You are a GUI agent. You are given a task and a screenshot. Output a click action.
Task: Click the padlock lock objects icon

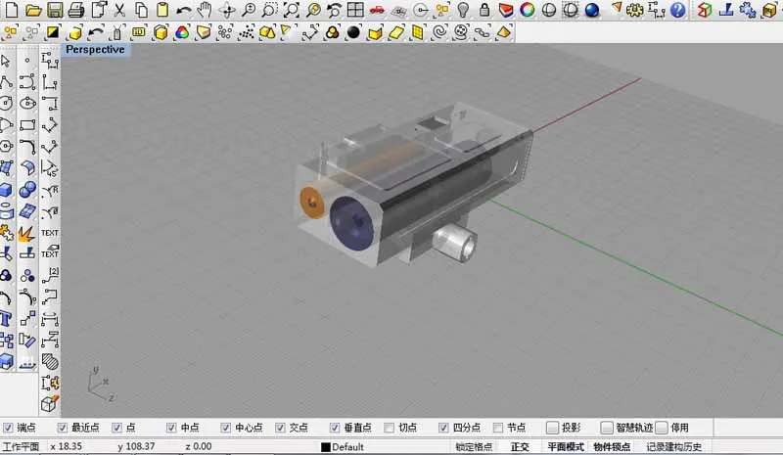click(484, 10)
